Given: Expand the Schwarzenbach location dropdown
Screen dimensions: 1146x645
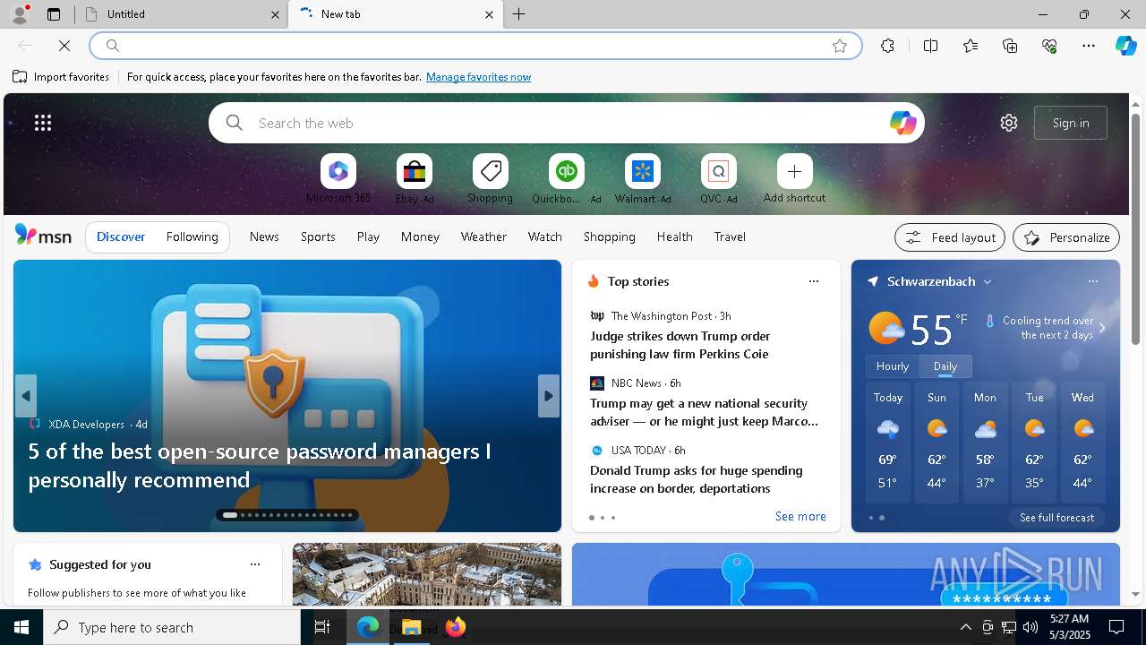Looking at the screenshot, I should pyautogui.click(x=988, y=281).
